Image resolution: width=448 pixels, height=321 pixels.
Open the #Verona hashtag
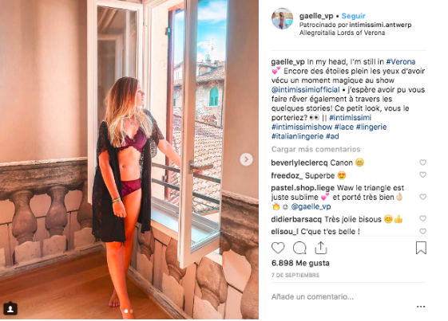[401, 62]
